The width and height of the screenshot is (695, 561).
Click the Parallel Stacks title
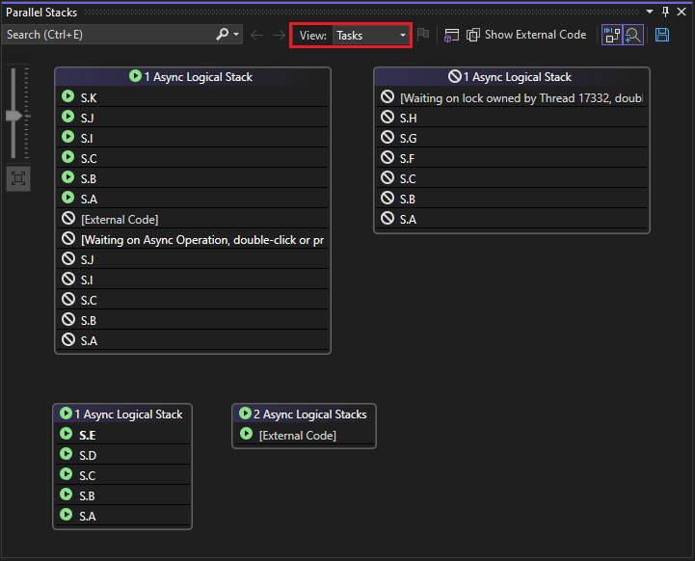(x=41, y=13)
